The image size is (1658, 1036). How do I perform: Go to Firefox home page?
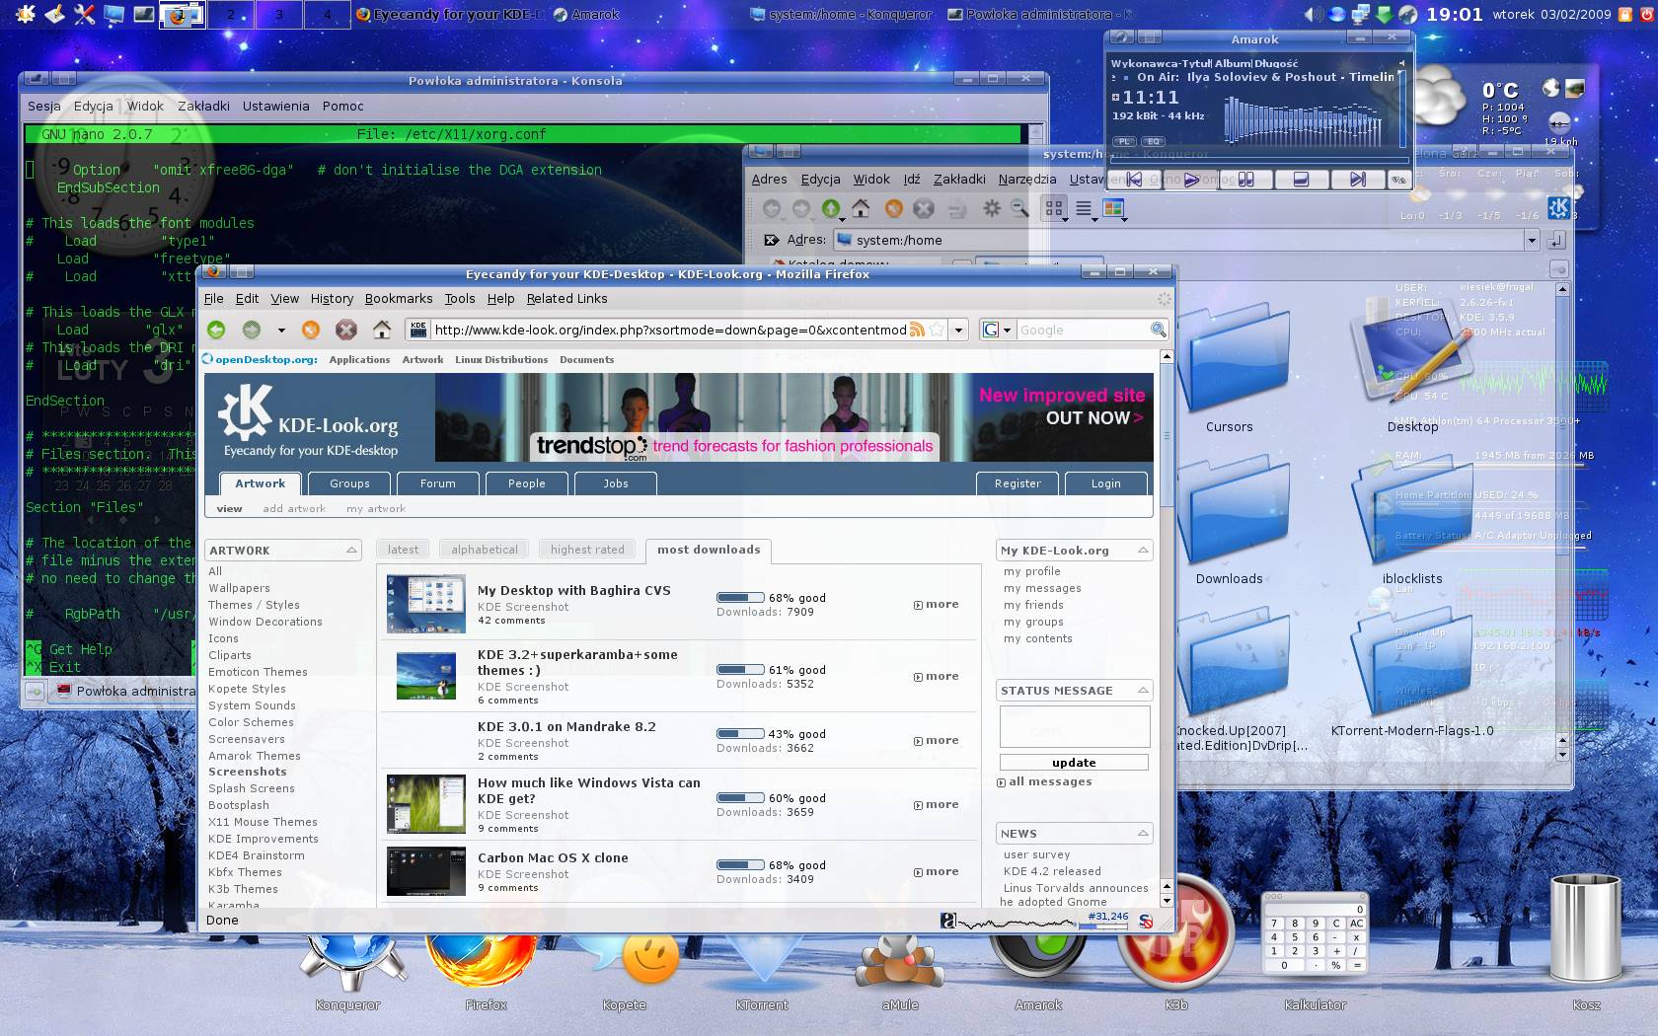382,330
